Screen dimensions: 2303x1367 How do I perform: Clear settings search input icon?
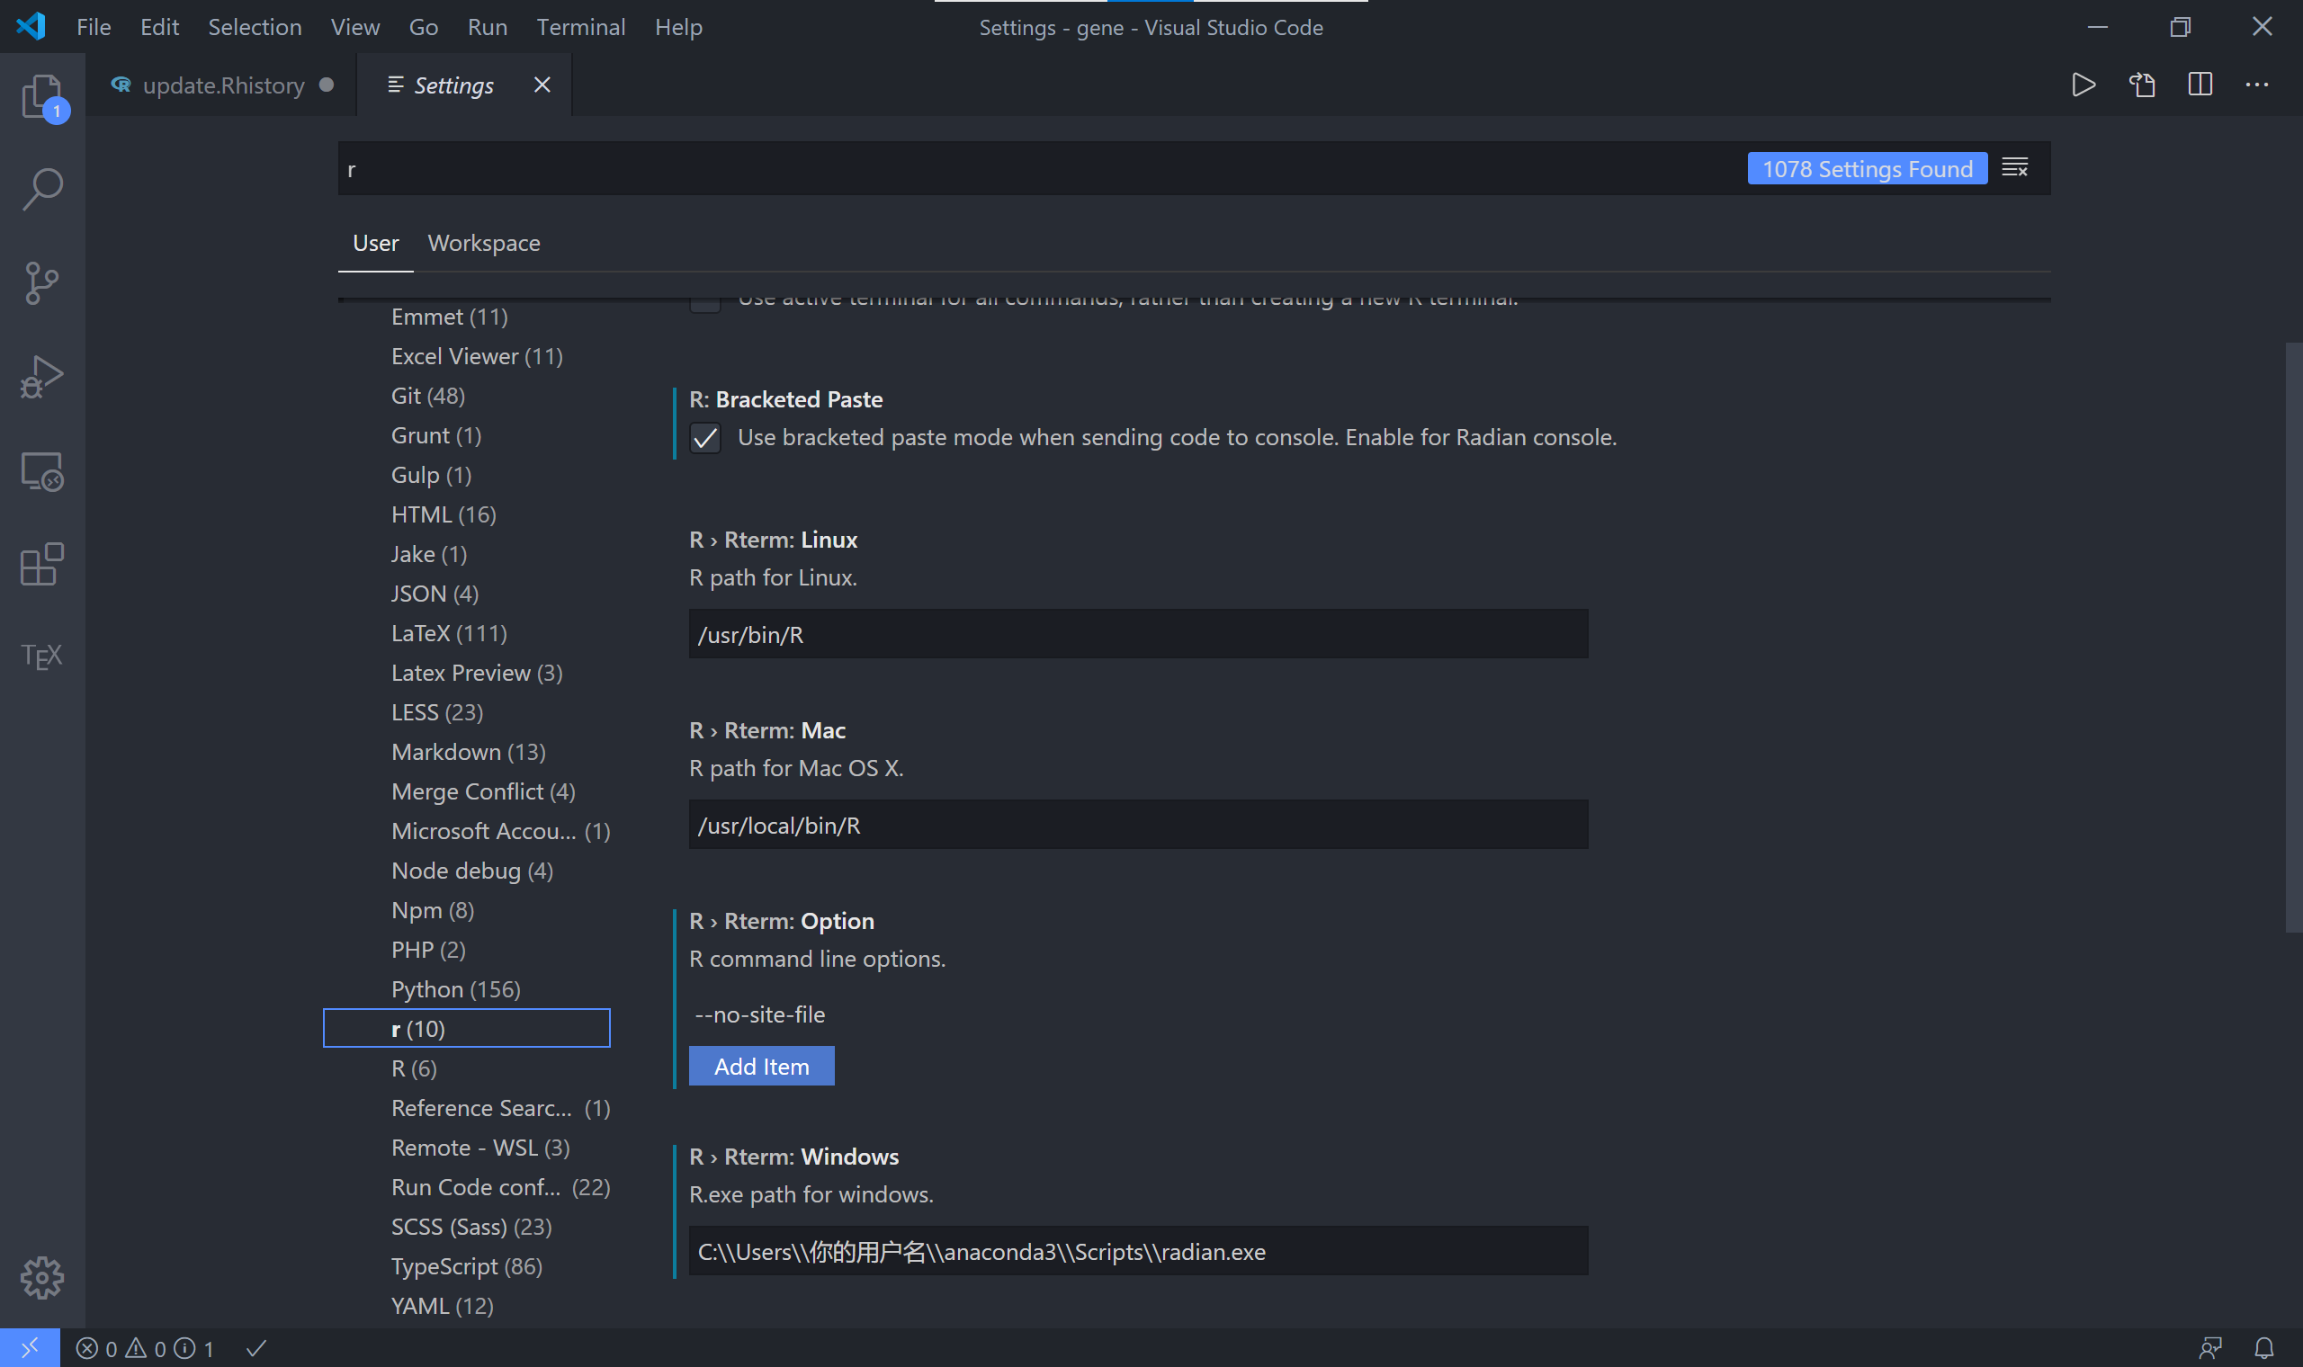[x=2014, y=167]
